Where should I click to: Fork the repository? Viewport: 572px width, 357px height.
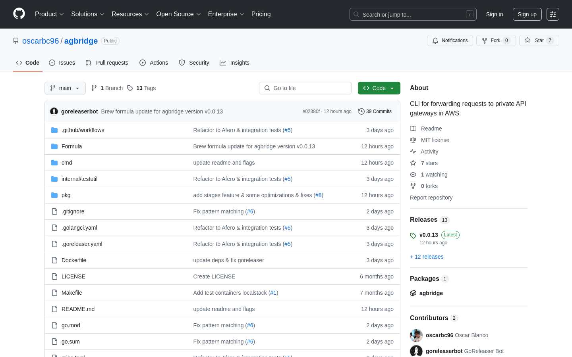[x=496, y=40]
